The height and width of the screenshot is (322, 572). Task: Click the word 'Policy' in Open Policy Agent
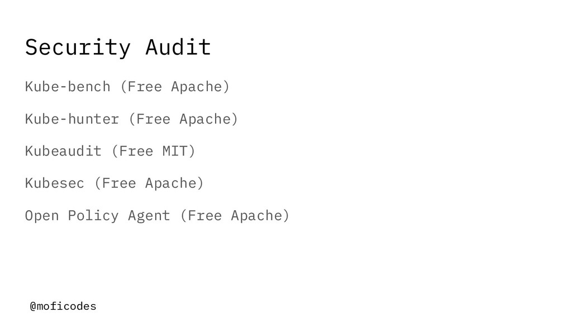93,216
